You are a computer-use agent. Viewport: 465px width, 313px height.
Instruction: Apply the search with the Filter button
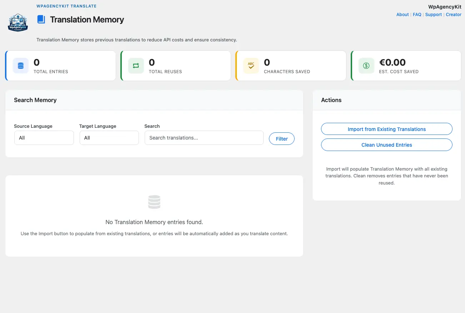click(x=282, y=139)
